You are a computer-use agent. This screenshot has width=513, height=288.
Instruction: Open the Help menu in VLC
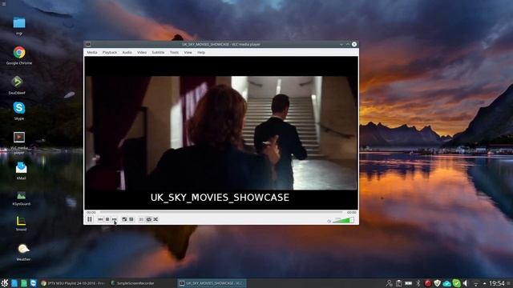pyautogui.click(x=201, y=52)
